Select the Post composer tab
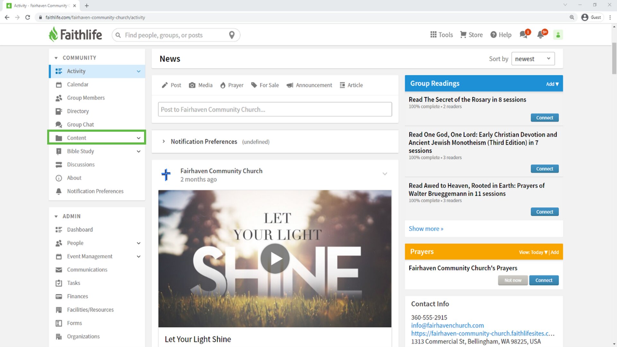The width and height of the screenshot is (617, 347). (x=171, y=85)
